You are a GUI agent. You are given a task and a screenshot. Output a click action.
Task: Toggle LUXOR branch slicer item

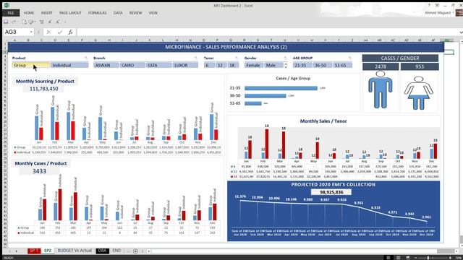(x=185, y=65)
